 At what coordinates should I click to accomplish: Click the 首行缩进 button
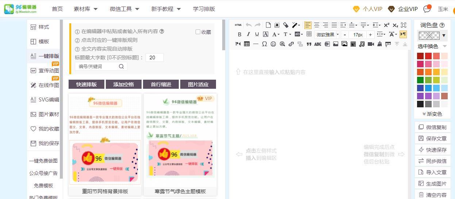pos(161,84)
